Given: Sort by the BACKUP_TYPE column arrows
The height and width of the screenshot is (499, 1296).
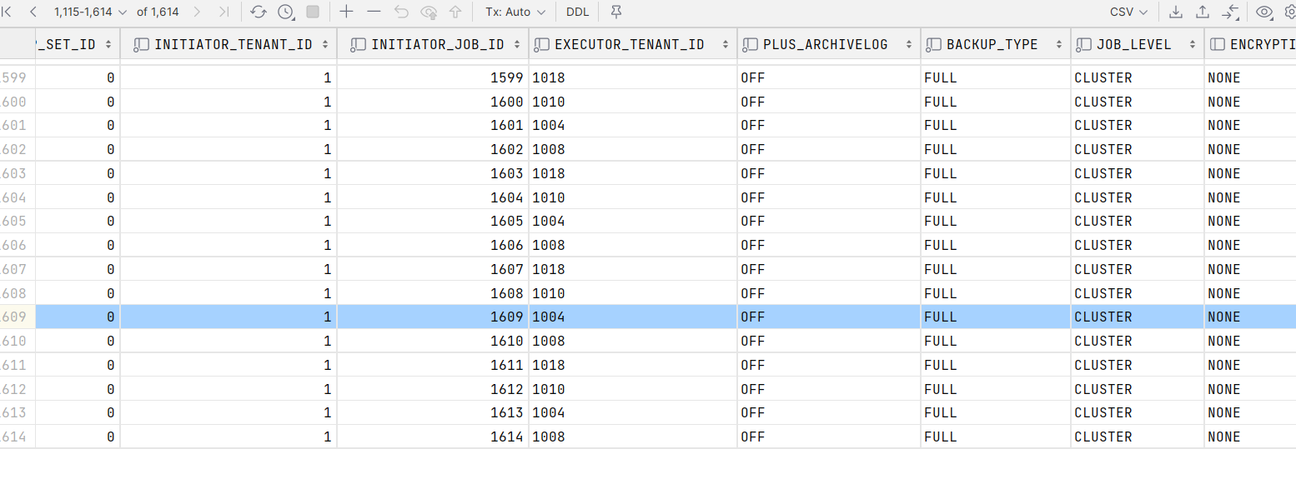Looking at the screenshot, I should tap(1059, 45).
